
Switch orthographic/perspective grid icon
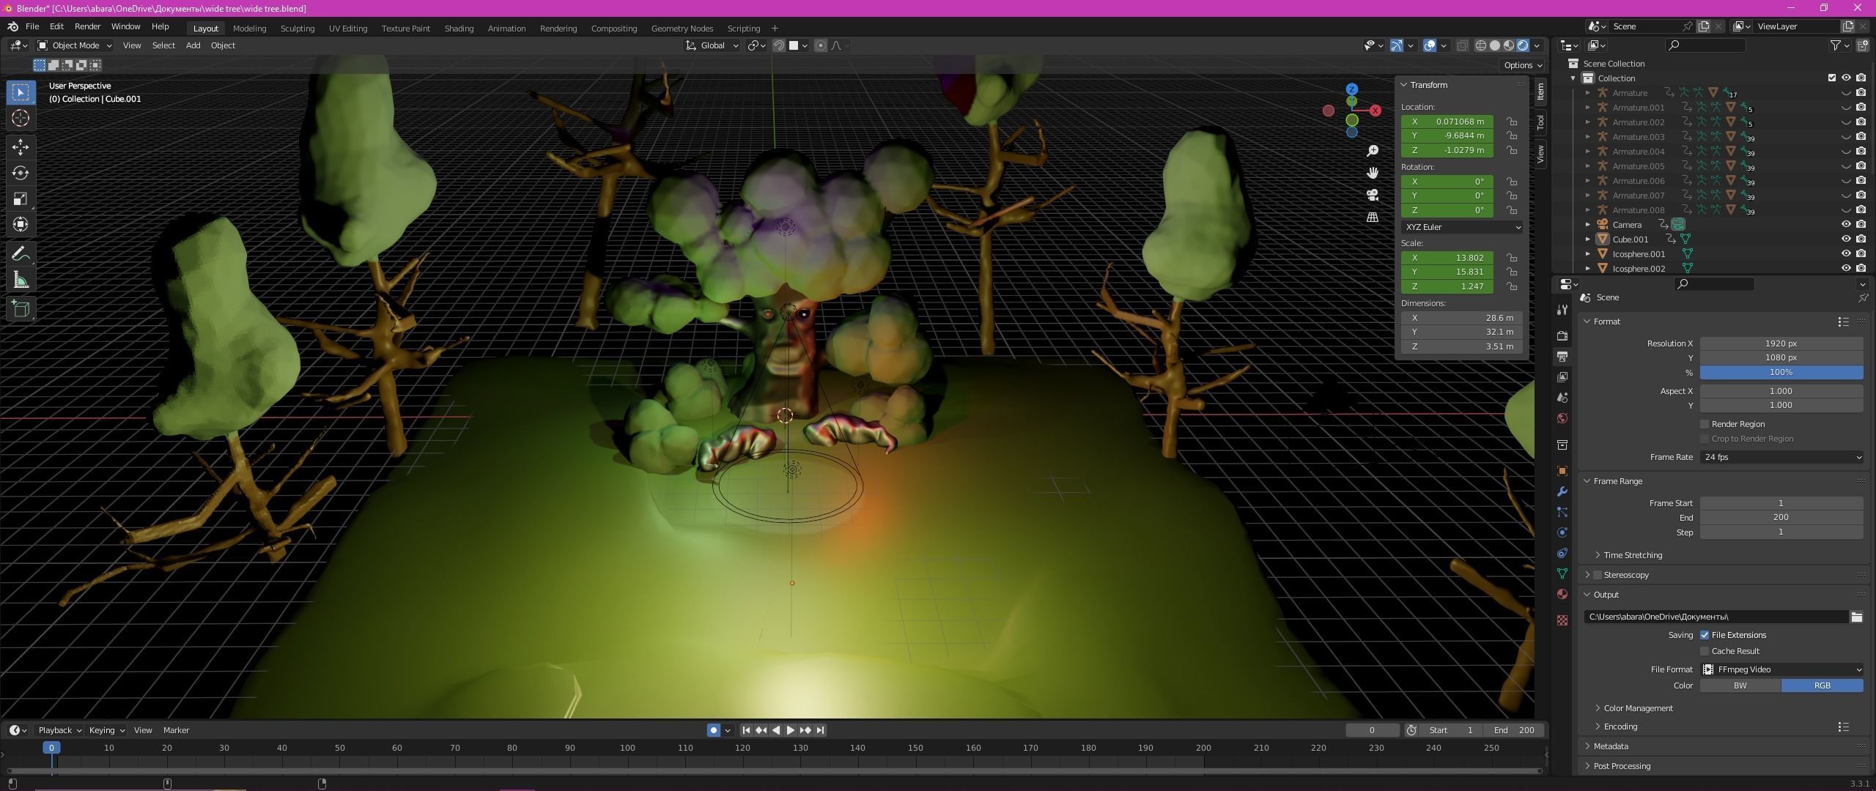(x=1373, y=218)
